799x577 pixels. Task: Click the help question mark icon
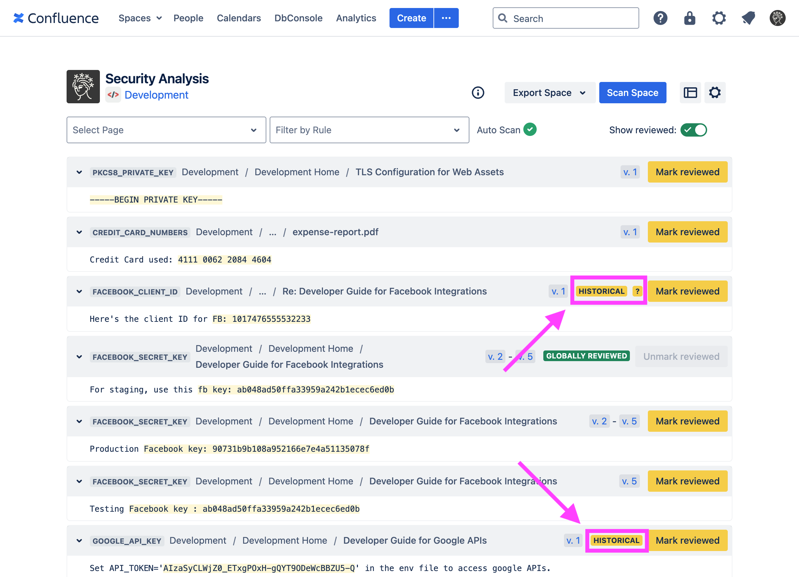[x=660, y=18]
